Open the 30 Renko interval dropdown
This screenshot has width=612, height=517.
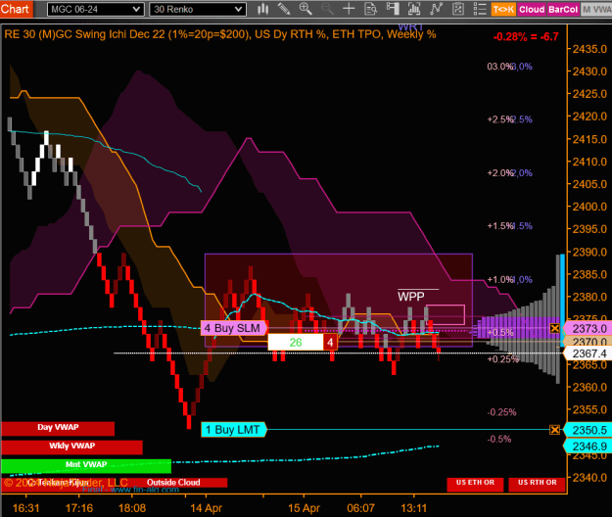(198, 10)
